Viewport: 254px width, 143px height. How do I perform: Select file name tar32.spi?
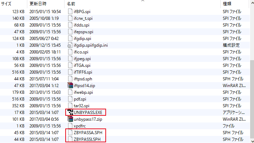(x=82, y=106)
